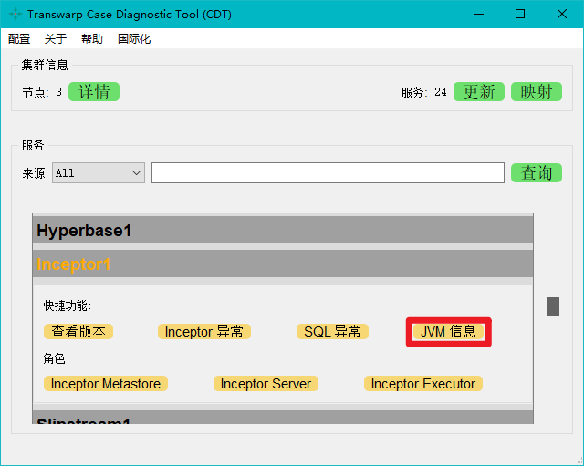Click the JVM 信息 shortcut button
Screen dimensions: 584x466
click(x=448, y=331)
